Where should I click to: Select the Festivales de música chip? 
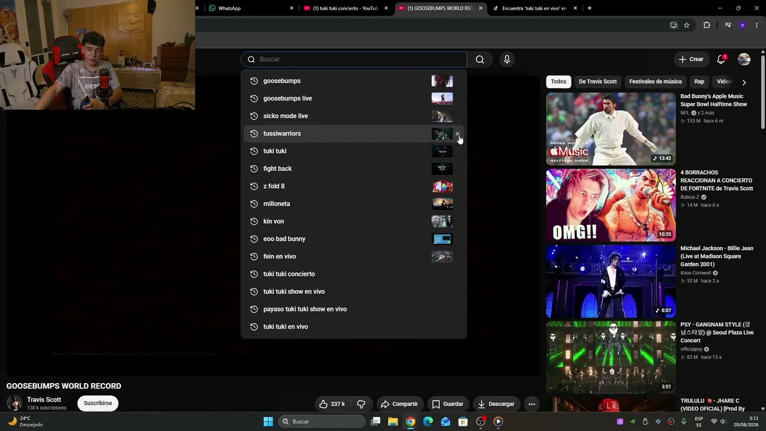tap(655, 81)
